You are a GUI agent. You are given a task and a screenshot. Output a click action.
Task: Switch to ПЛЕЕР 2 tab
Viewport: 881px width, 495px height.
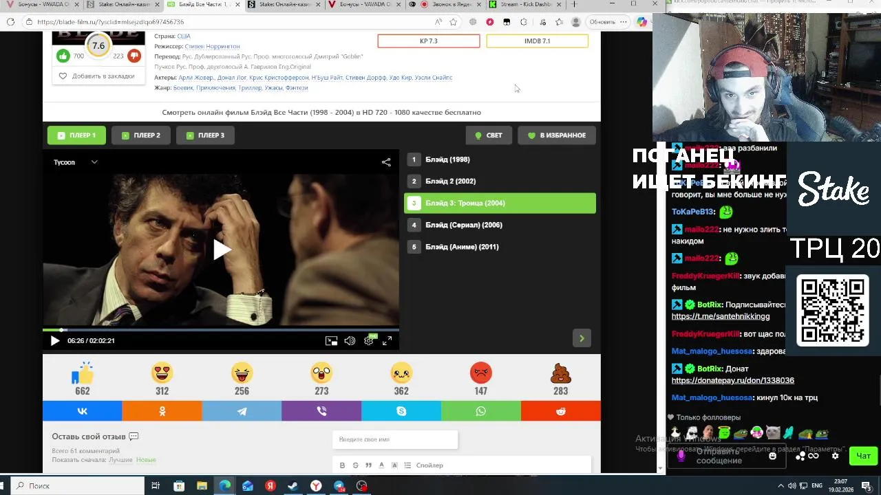pos(141,135)
